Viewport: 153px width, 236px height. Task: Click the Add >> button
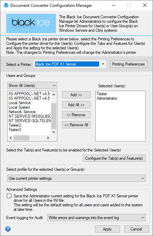click(x=76, y=95)
